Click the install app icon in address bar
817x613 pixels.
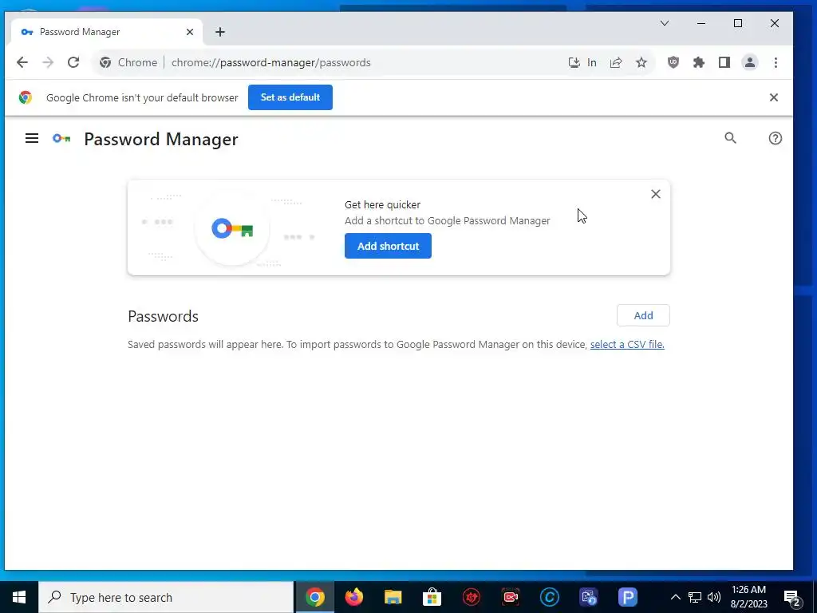[x=574, y=62]
